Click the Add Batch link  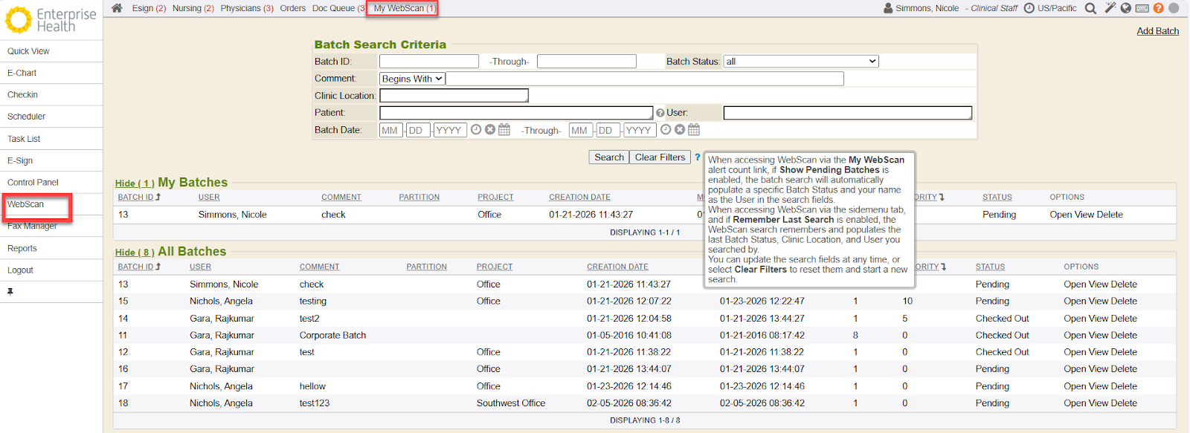[x=1157, y=31]
